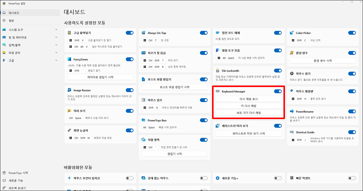Viewport: 363px width, 191px height.
Task: Click the PowerToys Run module icon
Action: pos(143,120)
